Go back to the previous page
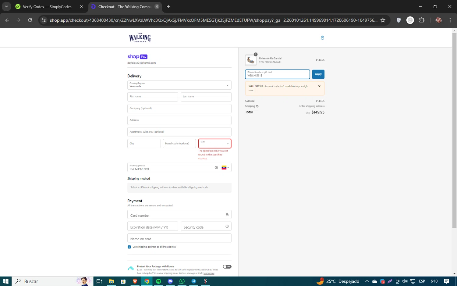 (x=7, y=20)
